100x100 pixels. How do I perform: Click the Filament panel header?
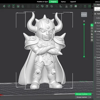point(97,5)
